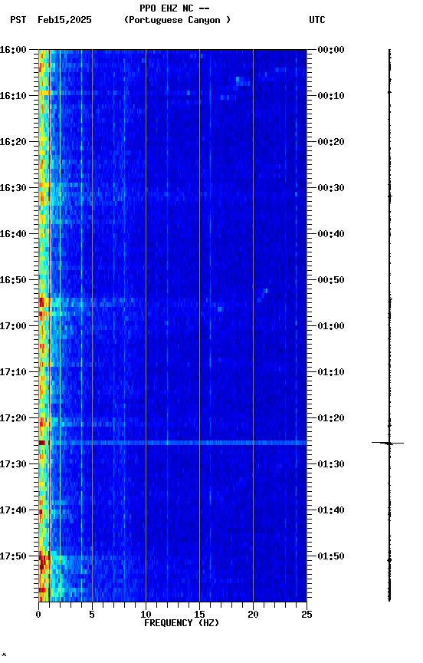Click the '01:40' UTC time label

(x=331, y=510)
